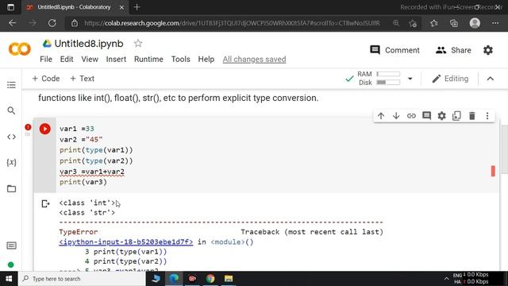508x286 pixels.
Task: Open Chrome from the taskbar
Action: [x=210, y=279]
